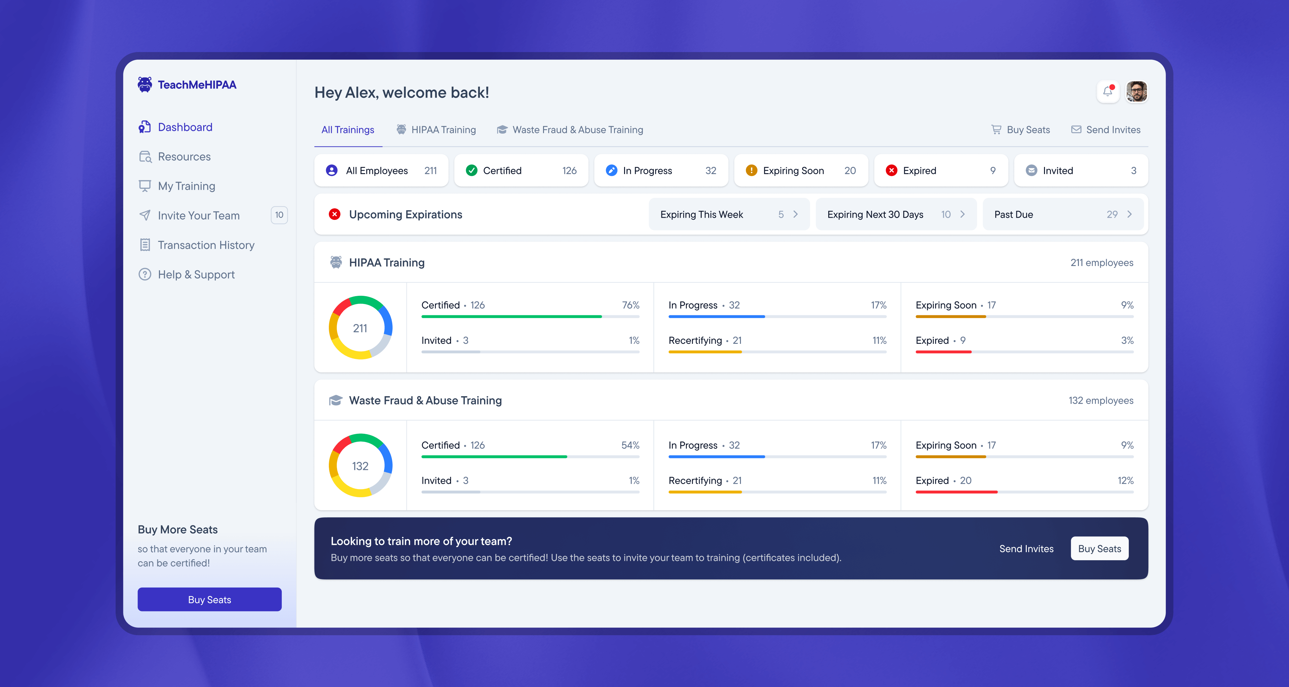
Task: Open the user profile avatar
Action: pyautogui.click(x=1136, y=91)
